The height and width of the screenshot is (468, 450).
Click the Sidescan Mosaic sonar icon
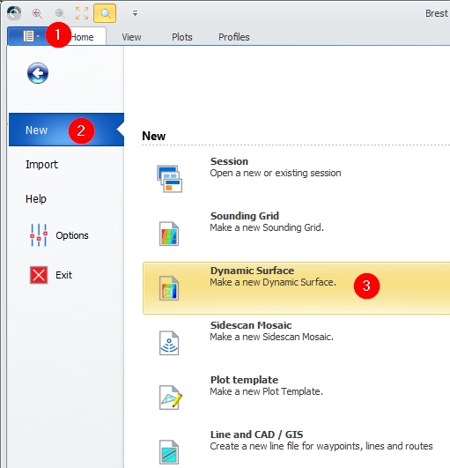(x=169, y=343)
